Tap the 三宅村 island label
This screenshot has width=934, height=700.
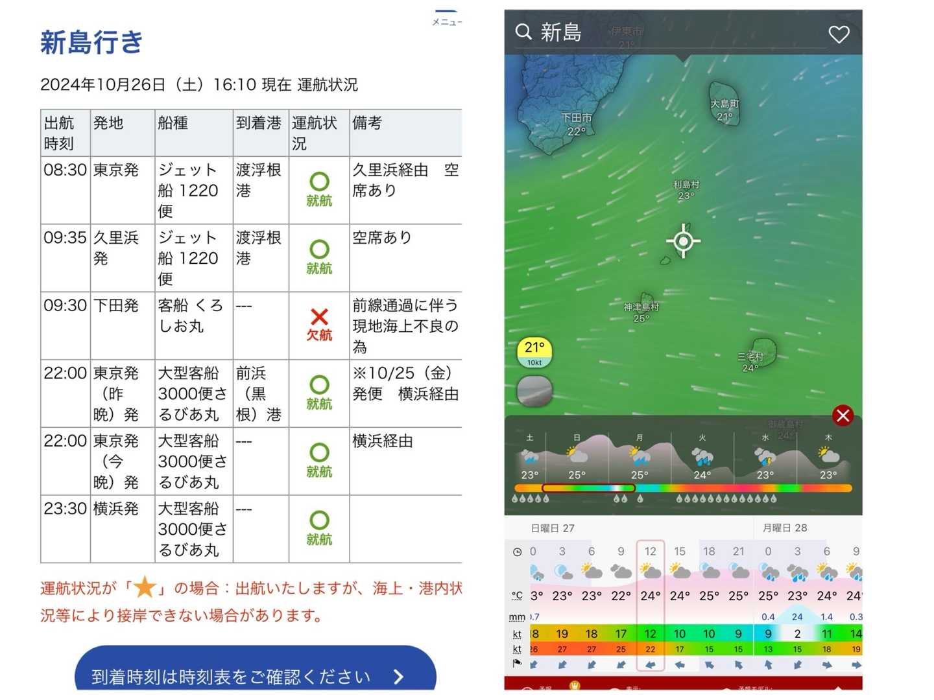(x=750, y=357)
